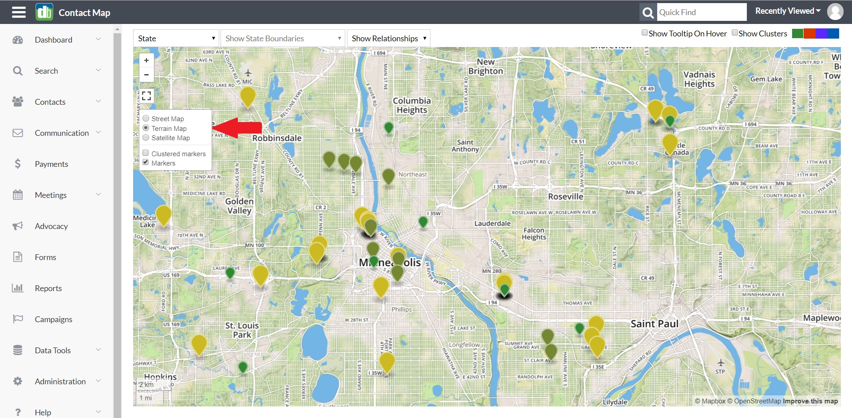This screenshot has width=852, height=418.
Task: Click into the Quick Find field
Action: click(x=702, y=12)
